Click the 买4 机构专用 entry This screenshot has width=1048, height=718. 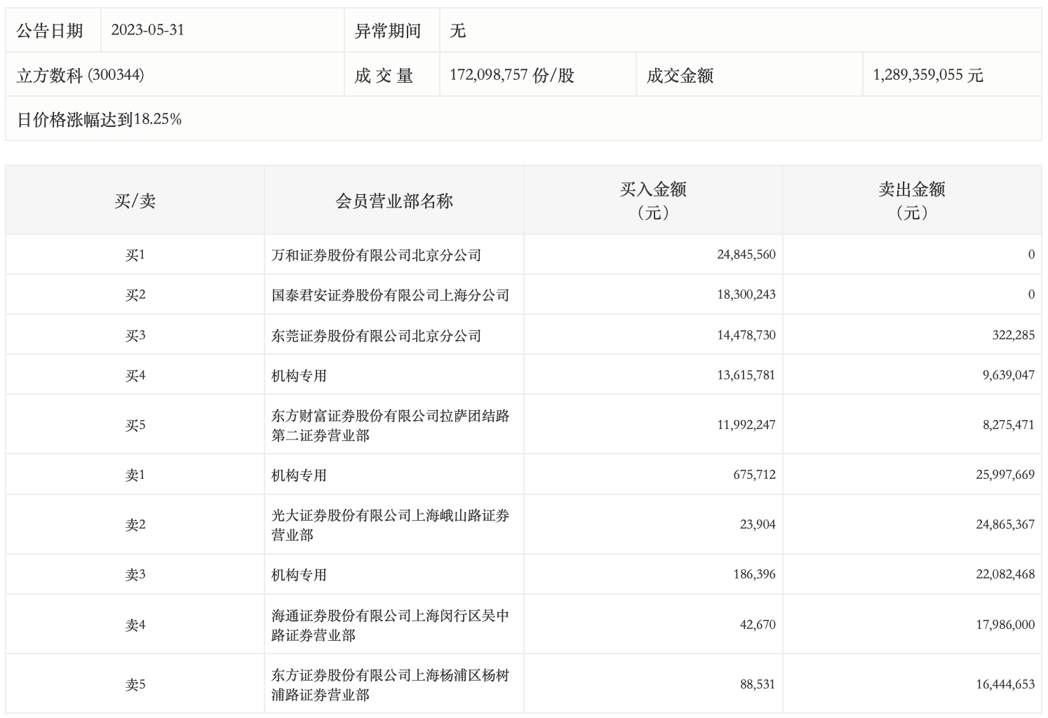coord(299,376)
